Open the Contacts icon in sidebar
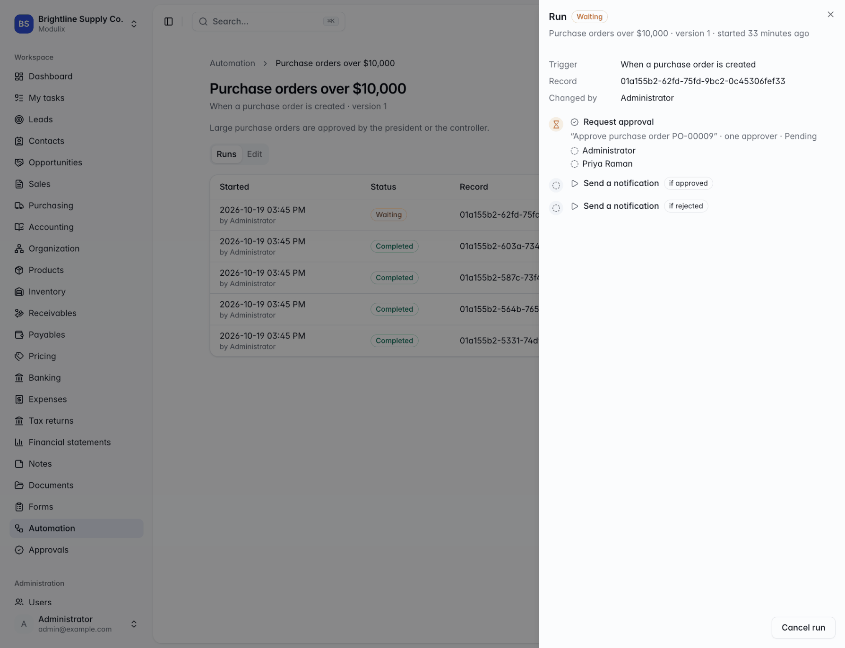 (x=19, y=141)
